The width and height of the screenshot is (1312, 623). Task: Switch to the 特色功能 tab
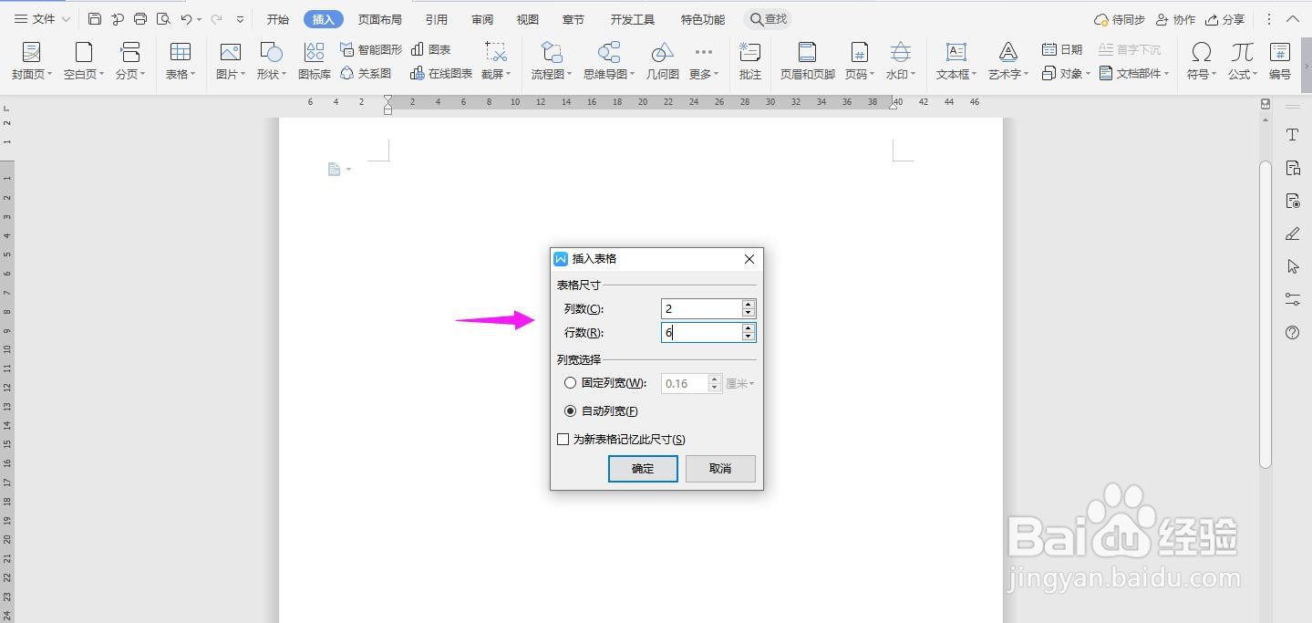(x=703, y=19)
